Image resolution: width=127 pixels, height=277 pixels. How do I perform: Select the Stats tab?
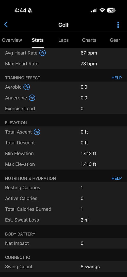(x=38, y=40)
